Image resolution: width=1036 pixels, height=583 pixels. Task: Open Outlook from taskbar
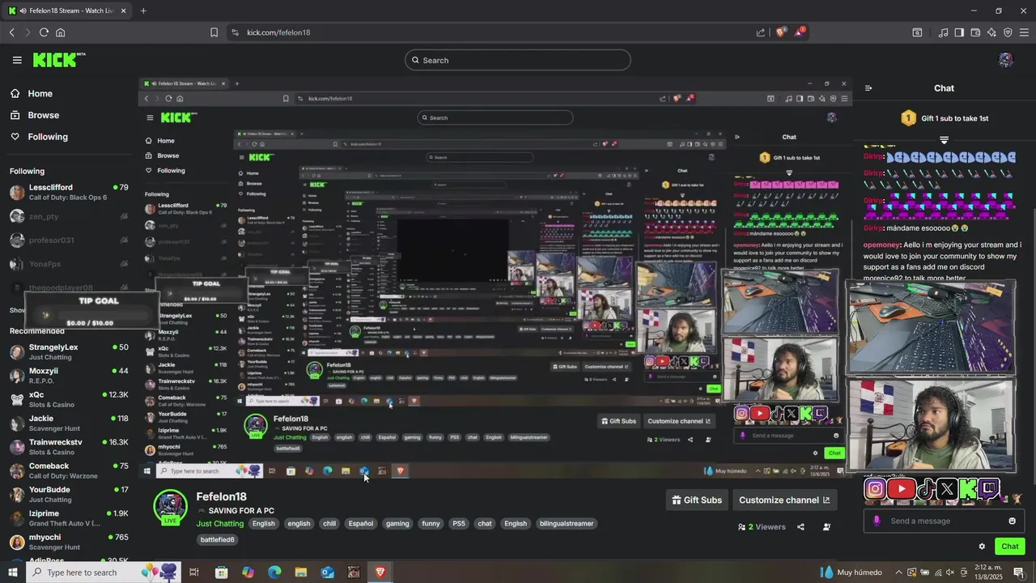coord(327,572)
